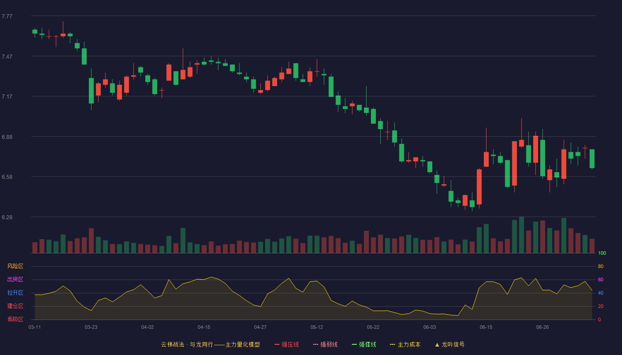The width and height of the screenshot is (622, 355).
Task: Click the 6.58 price axis label
Action: click(7, 177)
